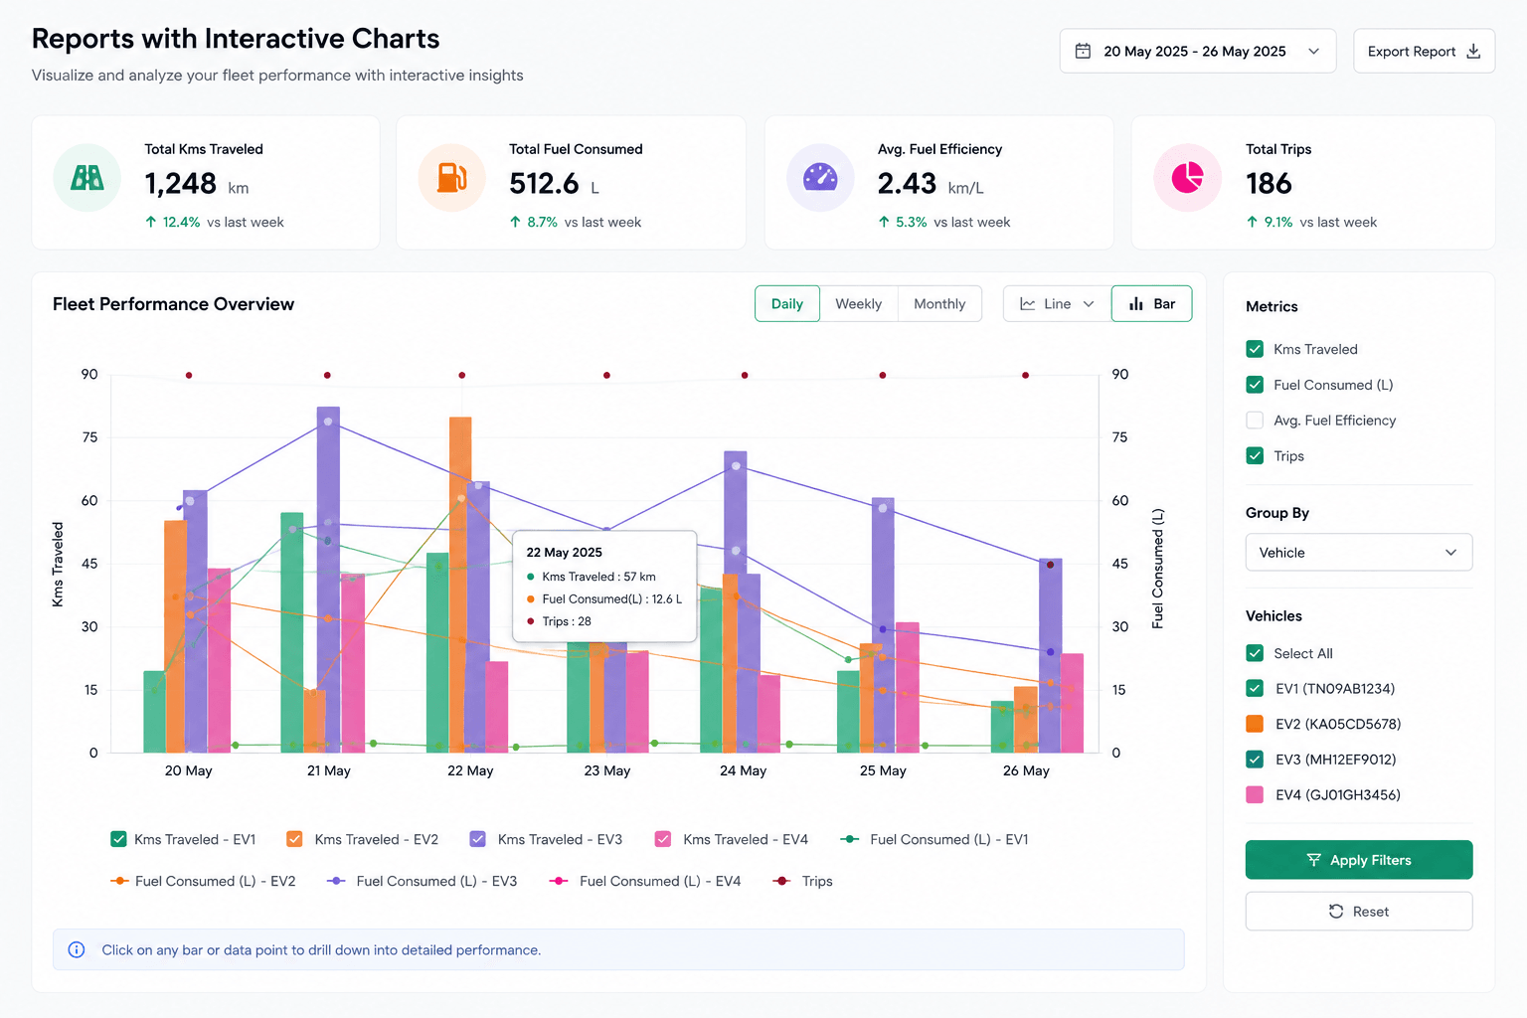This screenshot has height=1018, width=1527.
Task: Uncheck the Fuel Consumed (L) metric checkbox
Action: point(1255,385)
